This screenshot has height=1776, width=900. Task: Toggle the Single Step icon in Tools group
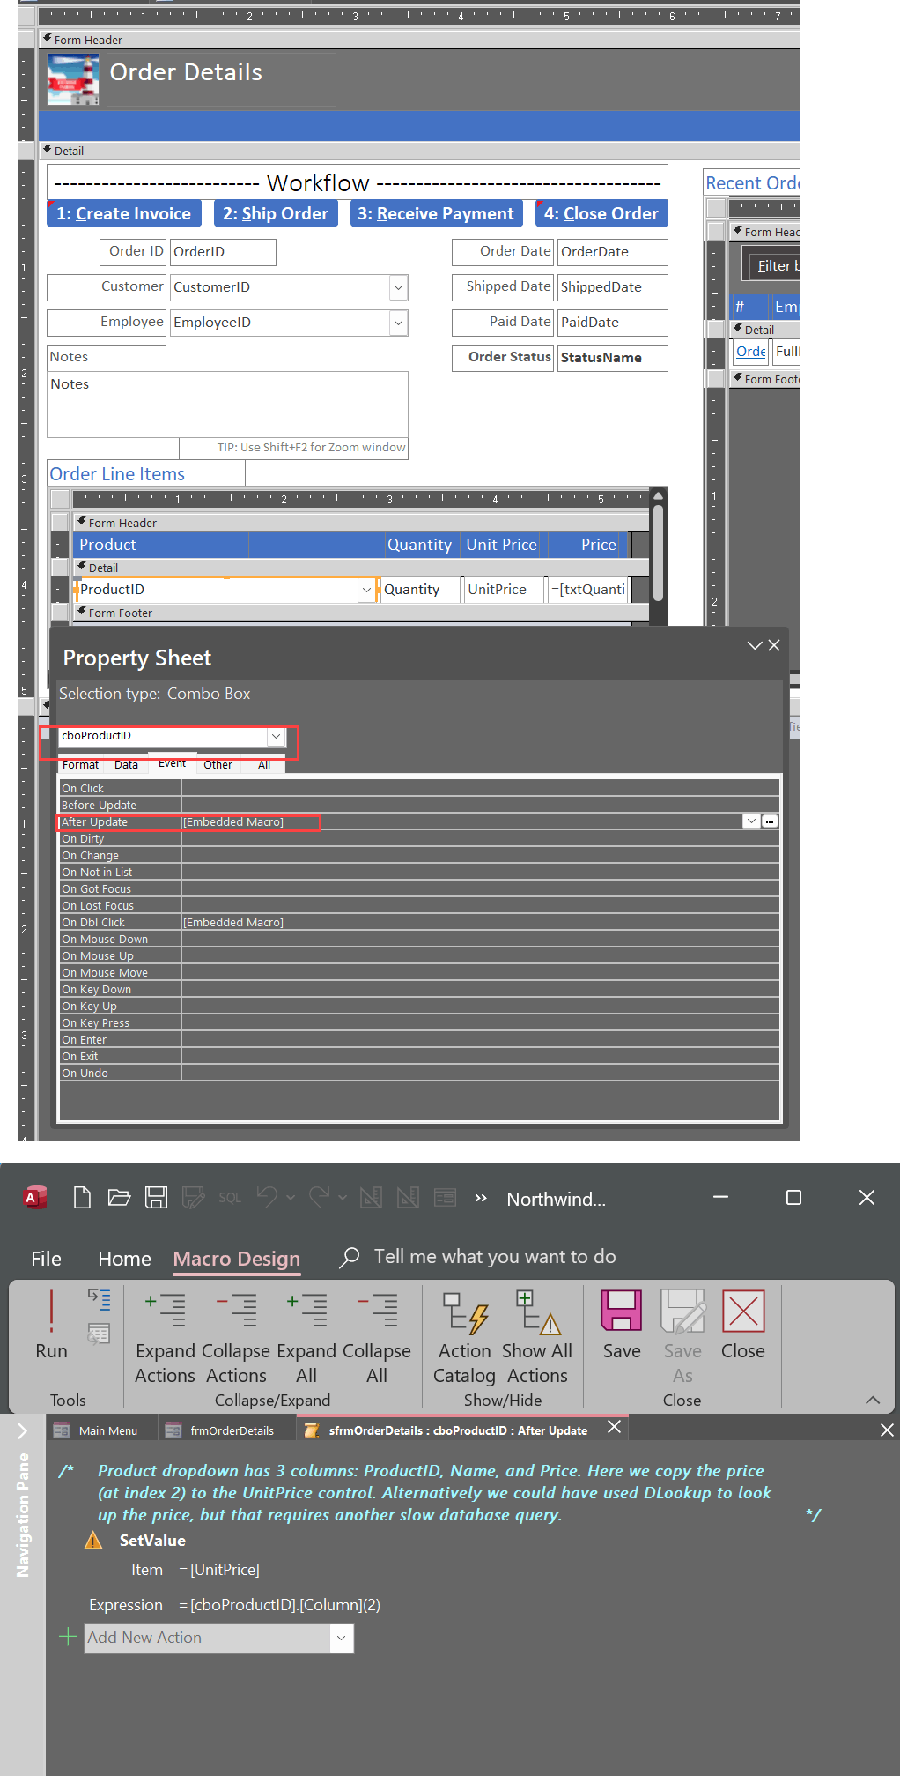(x=99, y=1299)
